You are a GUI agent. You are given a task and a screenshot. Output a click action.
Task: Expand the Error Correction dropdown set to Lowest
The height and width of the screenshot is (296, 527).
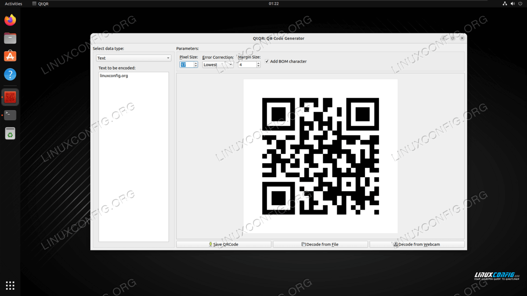[x=218, y=64]
